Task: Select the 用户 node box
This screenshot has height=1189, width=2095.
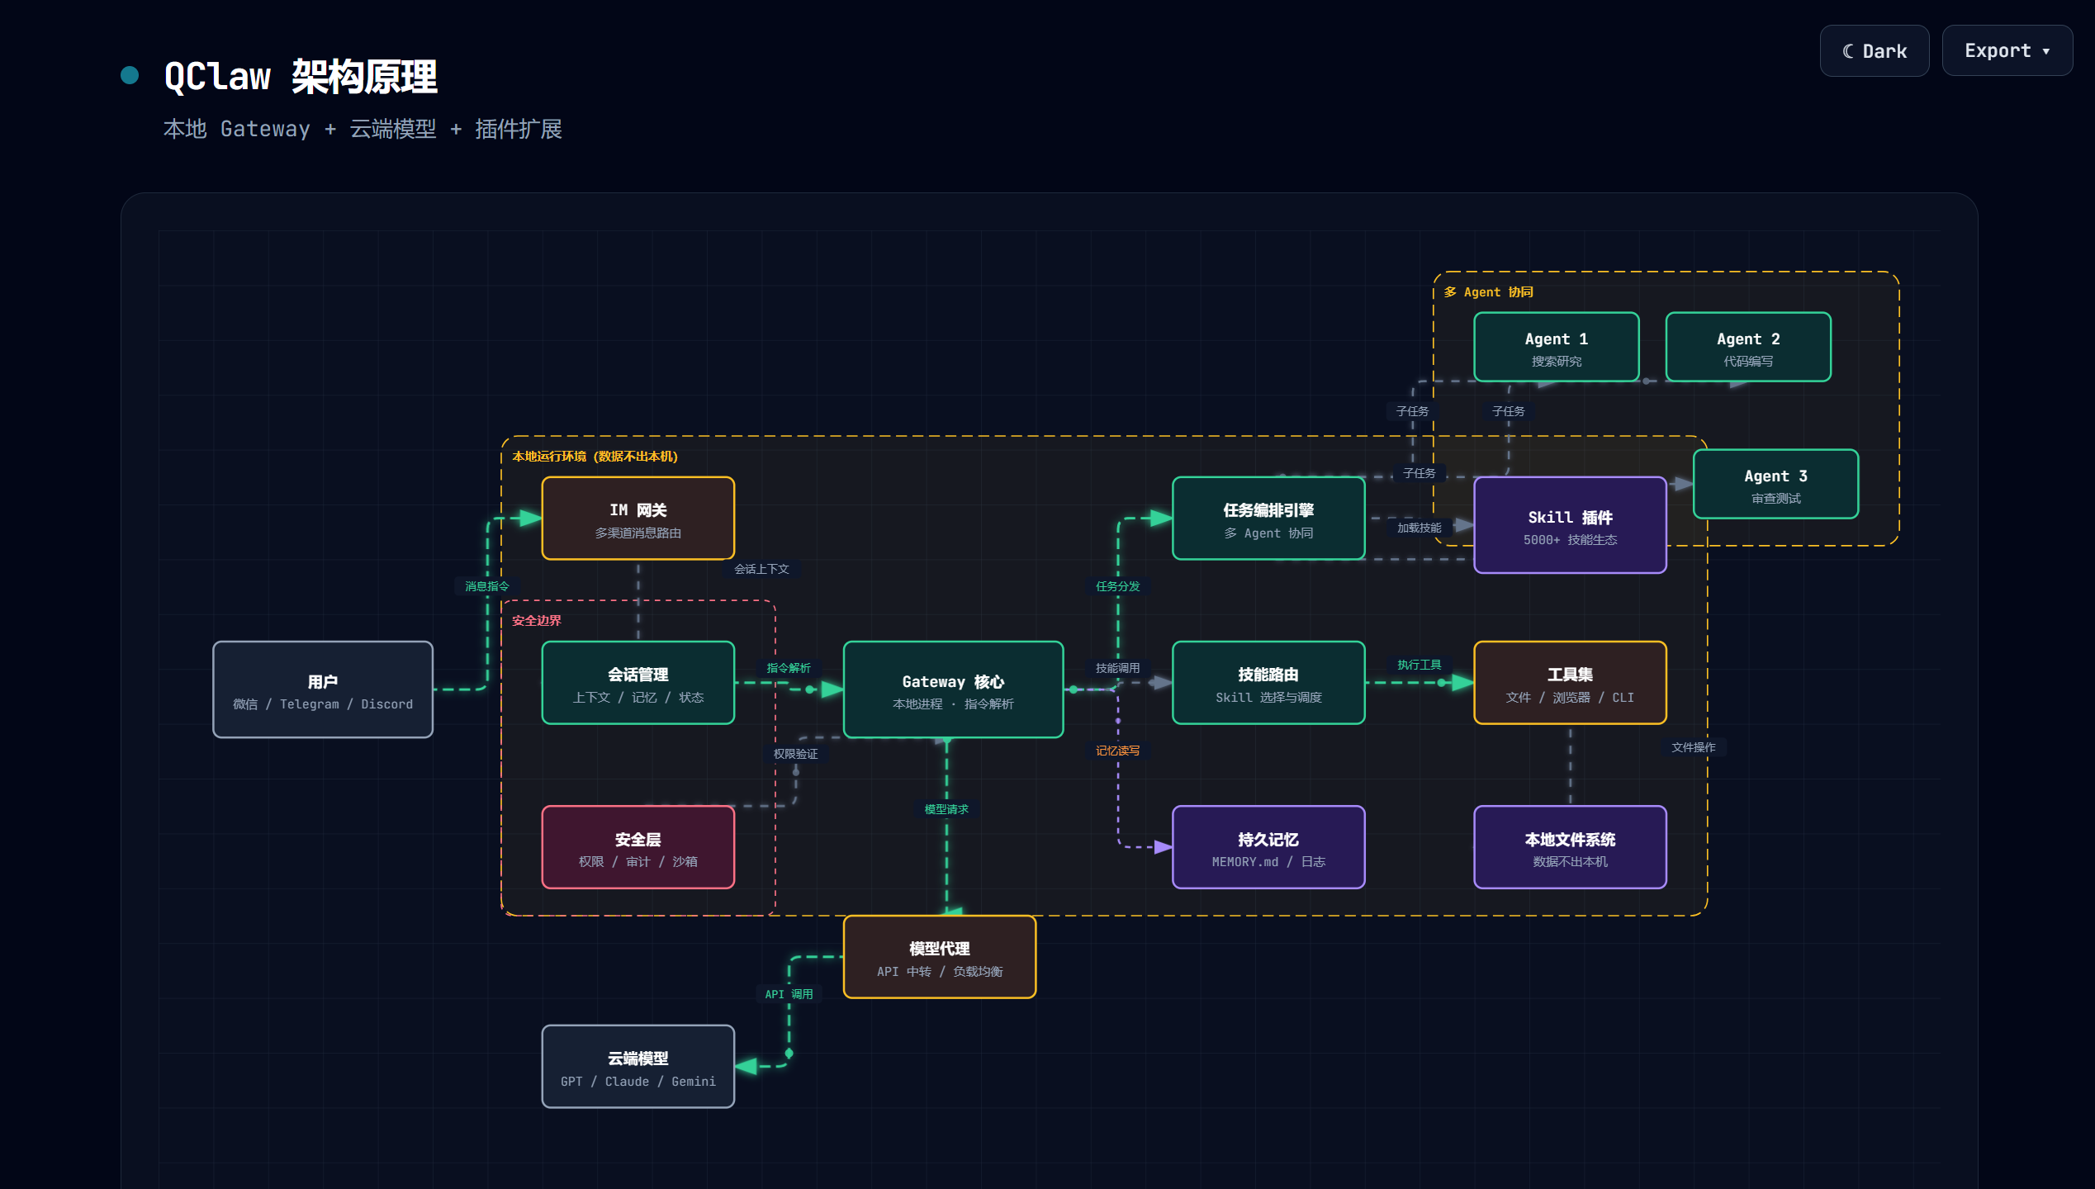Action: pos(323,690)
